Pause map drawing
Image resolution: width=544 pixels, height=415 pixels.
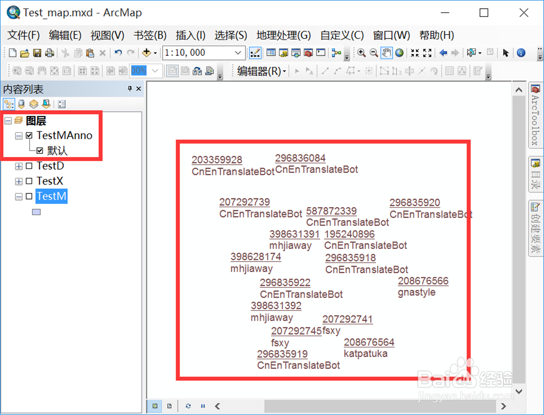pos(203,406)
